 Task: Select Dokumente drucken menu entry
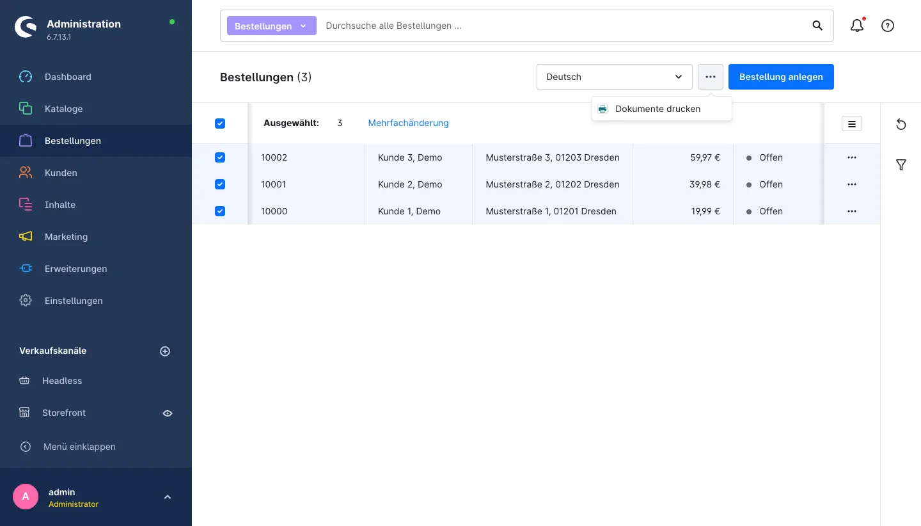(x=662, y=109)
